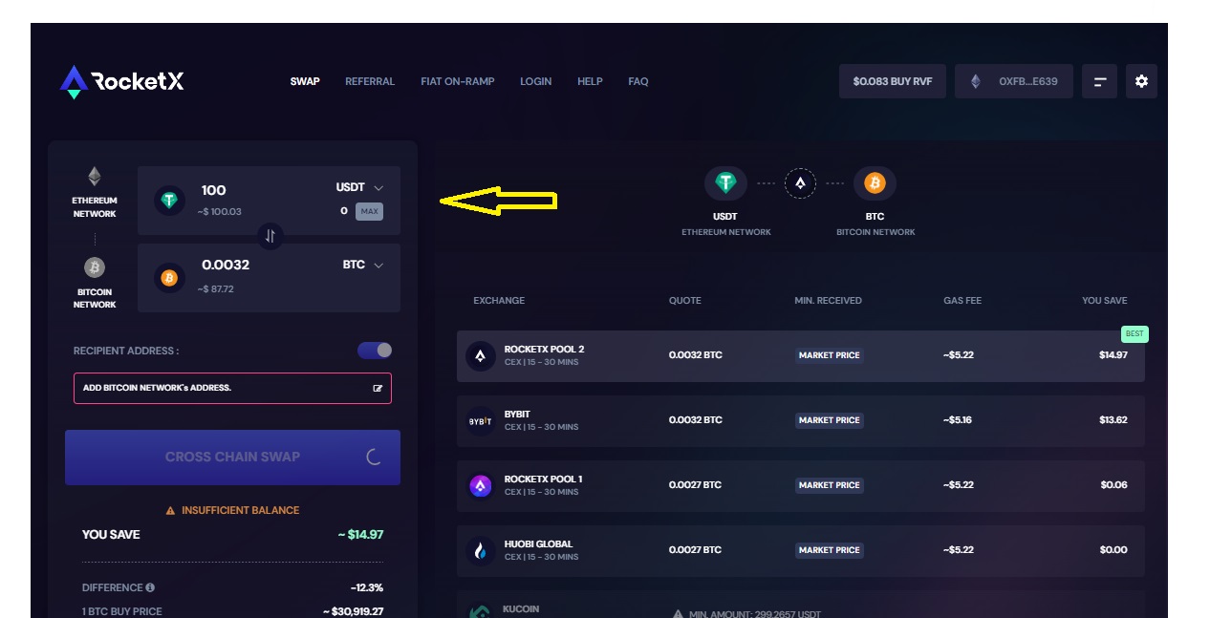The width and height of the screenshot is (1232, 618).
Task: Open the LOGIN page
Action: [x=535, y=81]
